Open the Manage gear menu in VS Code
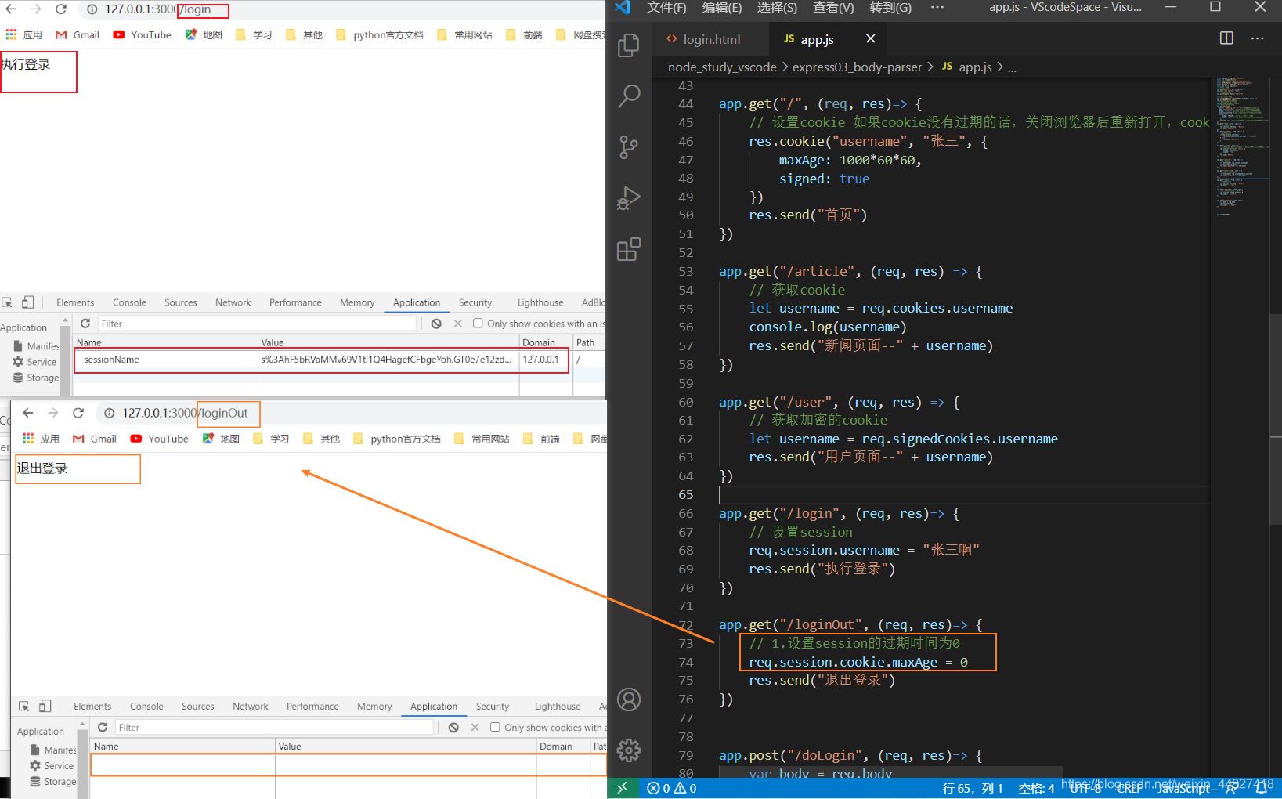The width and height of the screenshot is (1282, 799). [x=629, y=750]
